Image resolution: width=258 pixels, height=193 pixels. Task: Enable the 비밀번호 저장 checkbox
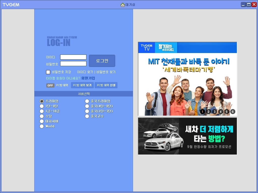(48, 72)
